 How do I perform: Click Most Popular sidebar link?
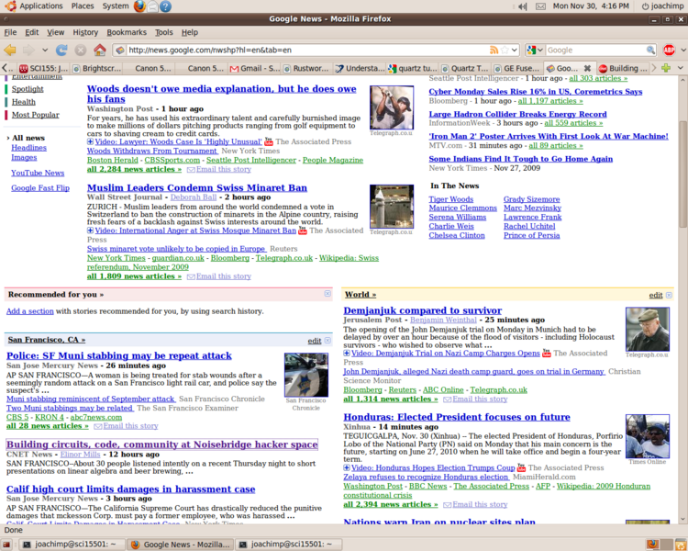click(35, 115)
